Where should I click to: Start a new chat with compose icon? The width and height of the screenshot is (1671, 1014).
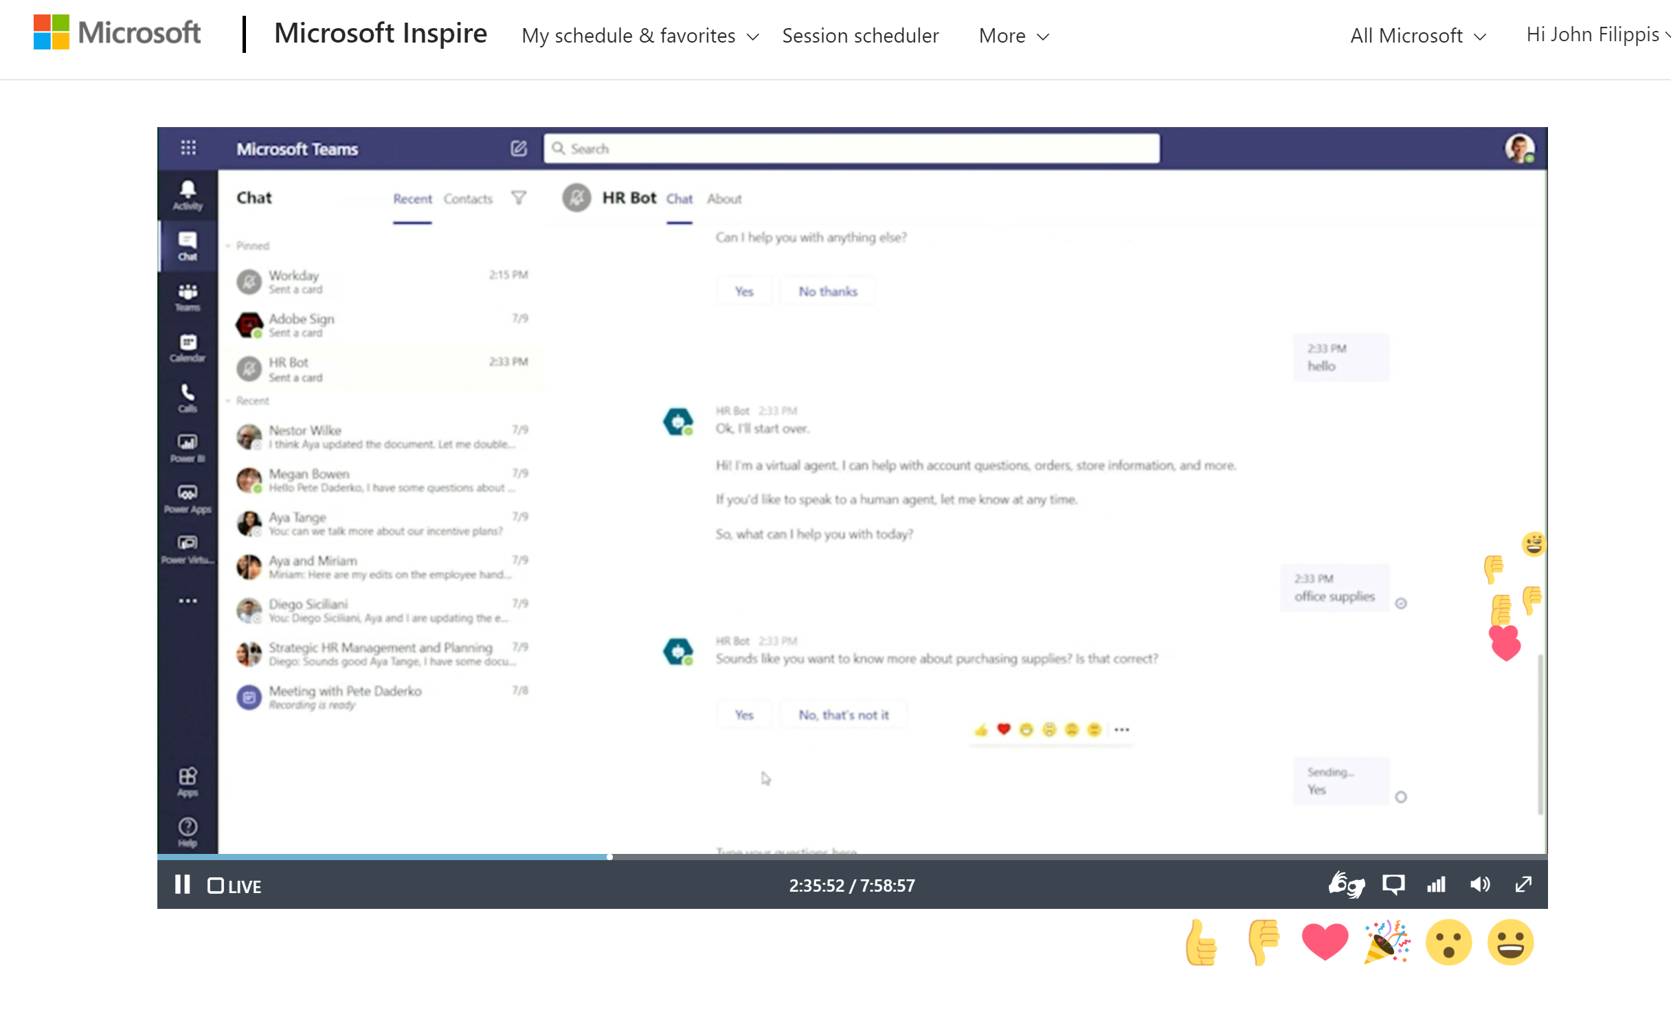[519, 148]
